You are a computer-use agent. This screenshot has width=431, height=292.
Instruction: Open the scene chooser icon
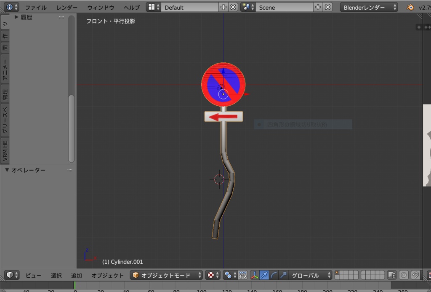(247, 7)
